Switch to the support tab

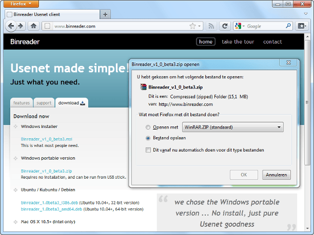click(44, 103)
